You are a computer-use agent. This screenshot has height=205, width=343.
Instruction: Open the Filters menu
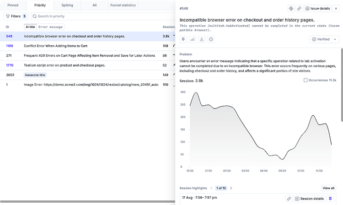pyautogui.click(x=16, y=16)
